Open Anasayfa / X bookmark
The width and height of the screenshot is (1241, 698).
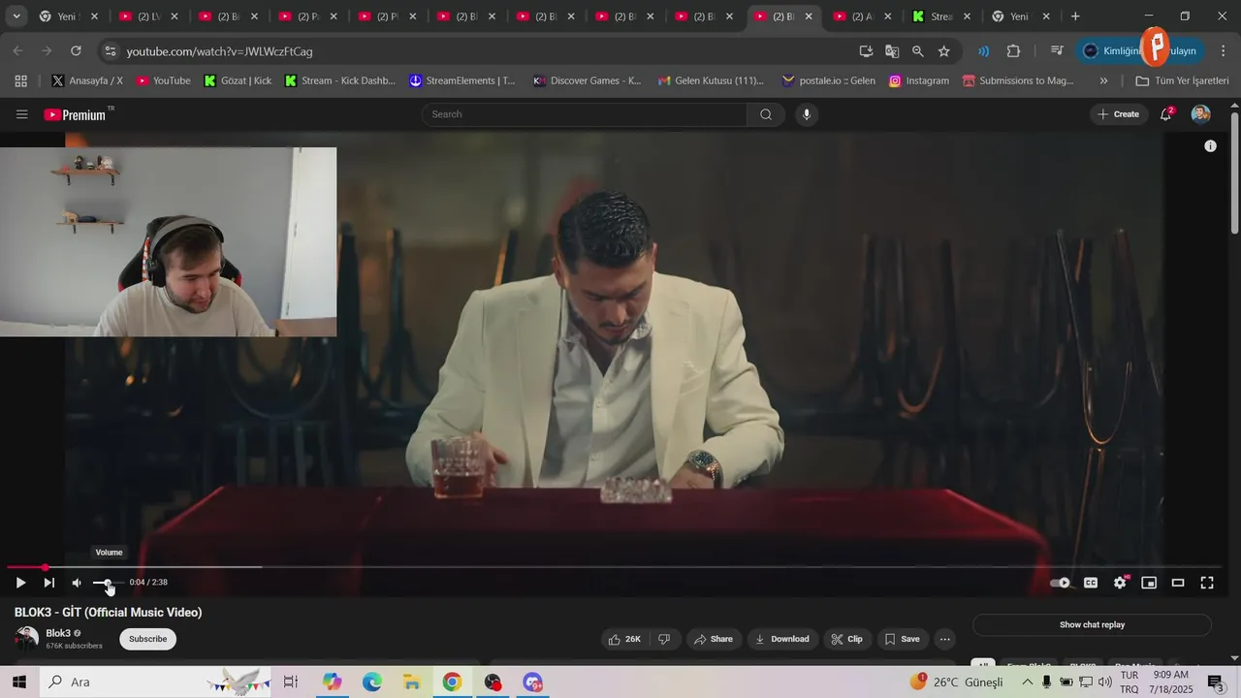[x=87, y=80]
